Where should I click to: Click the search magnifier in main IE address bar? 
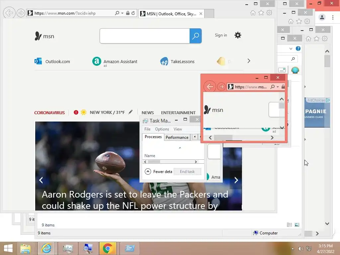coord(117,13)
